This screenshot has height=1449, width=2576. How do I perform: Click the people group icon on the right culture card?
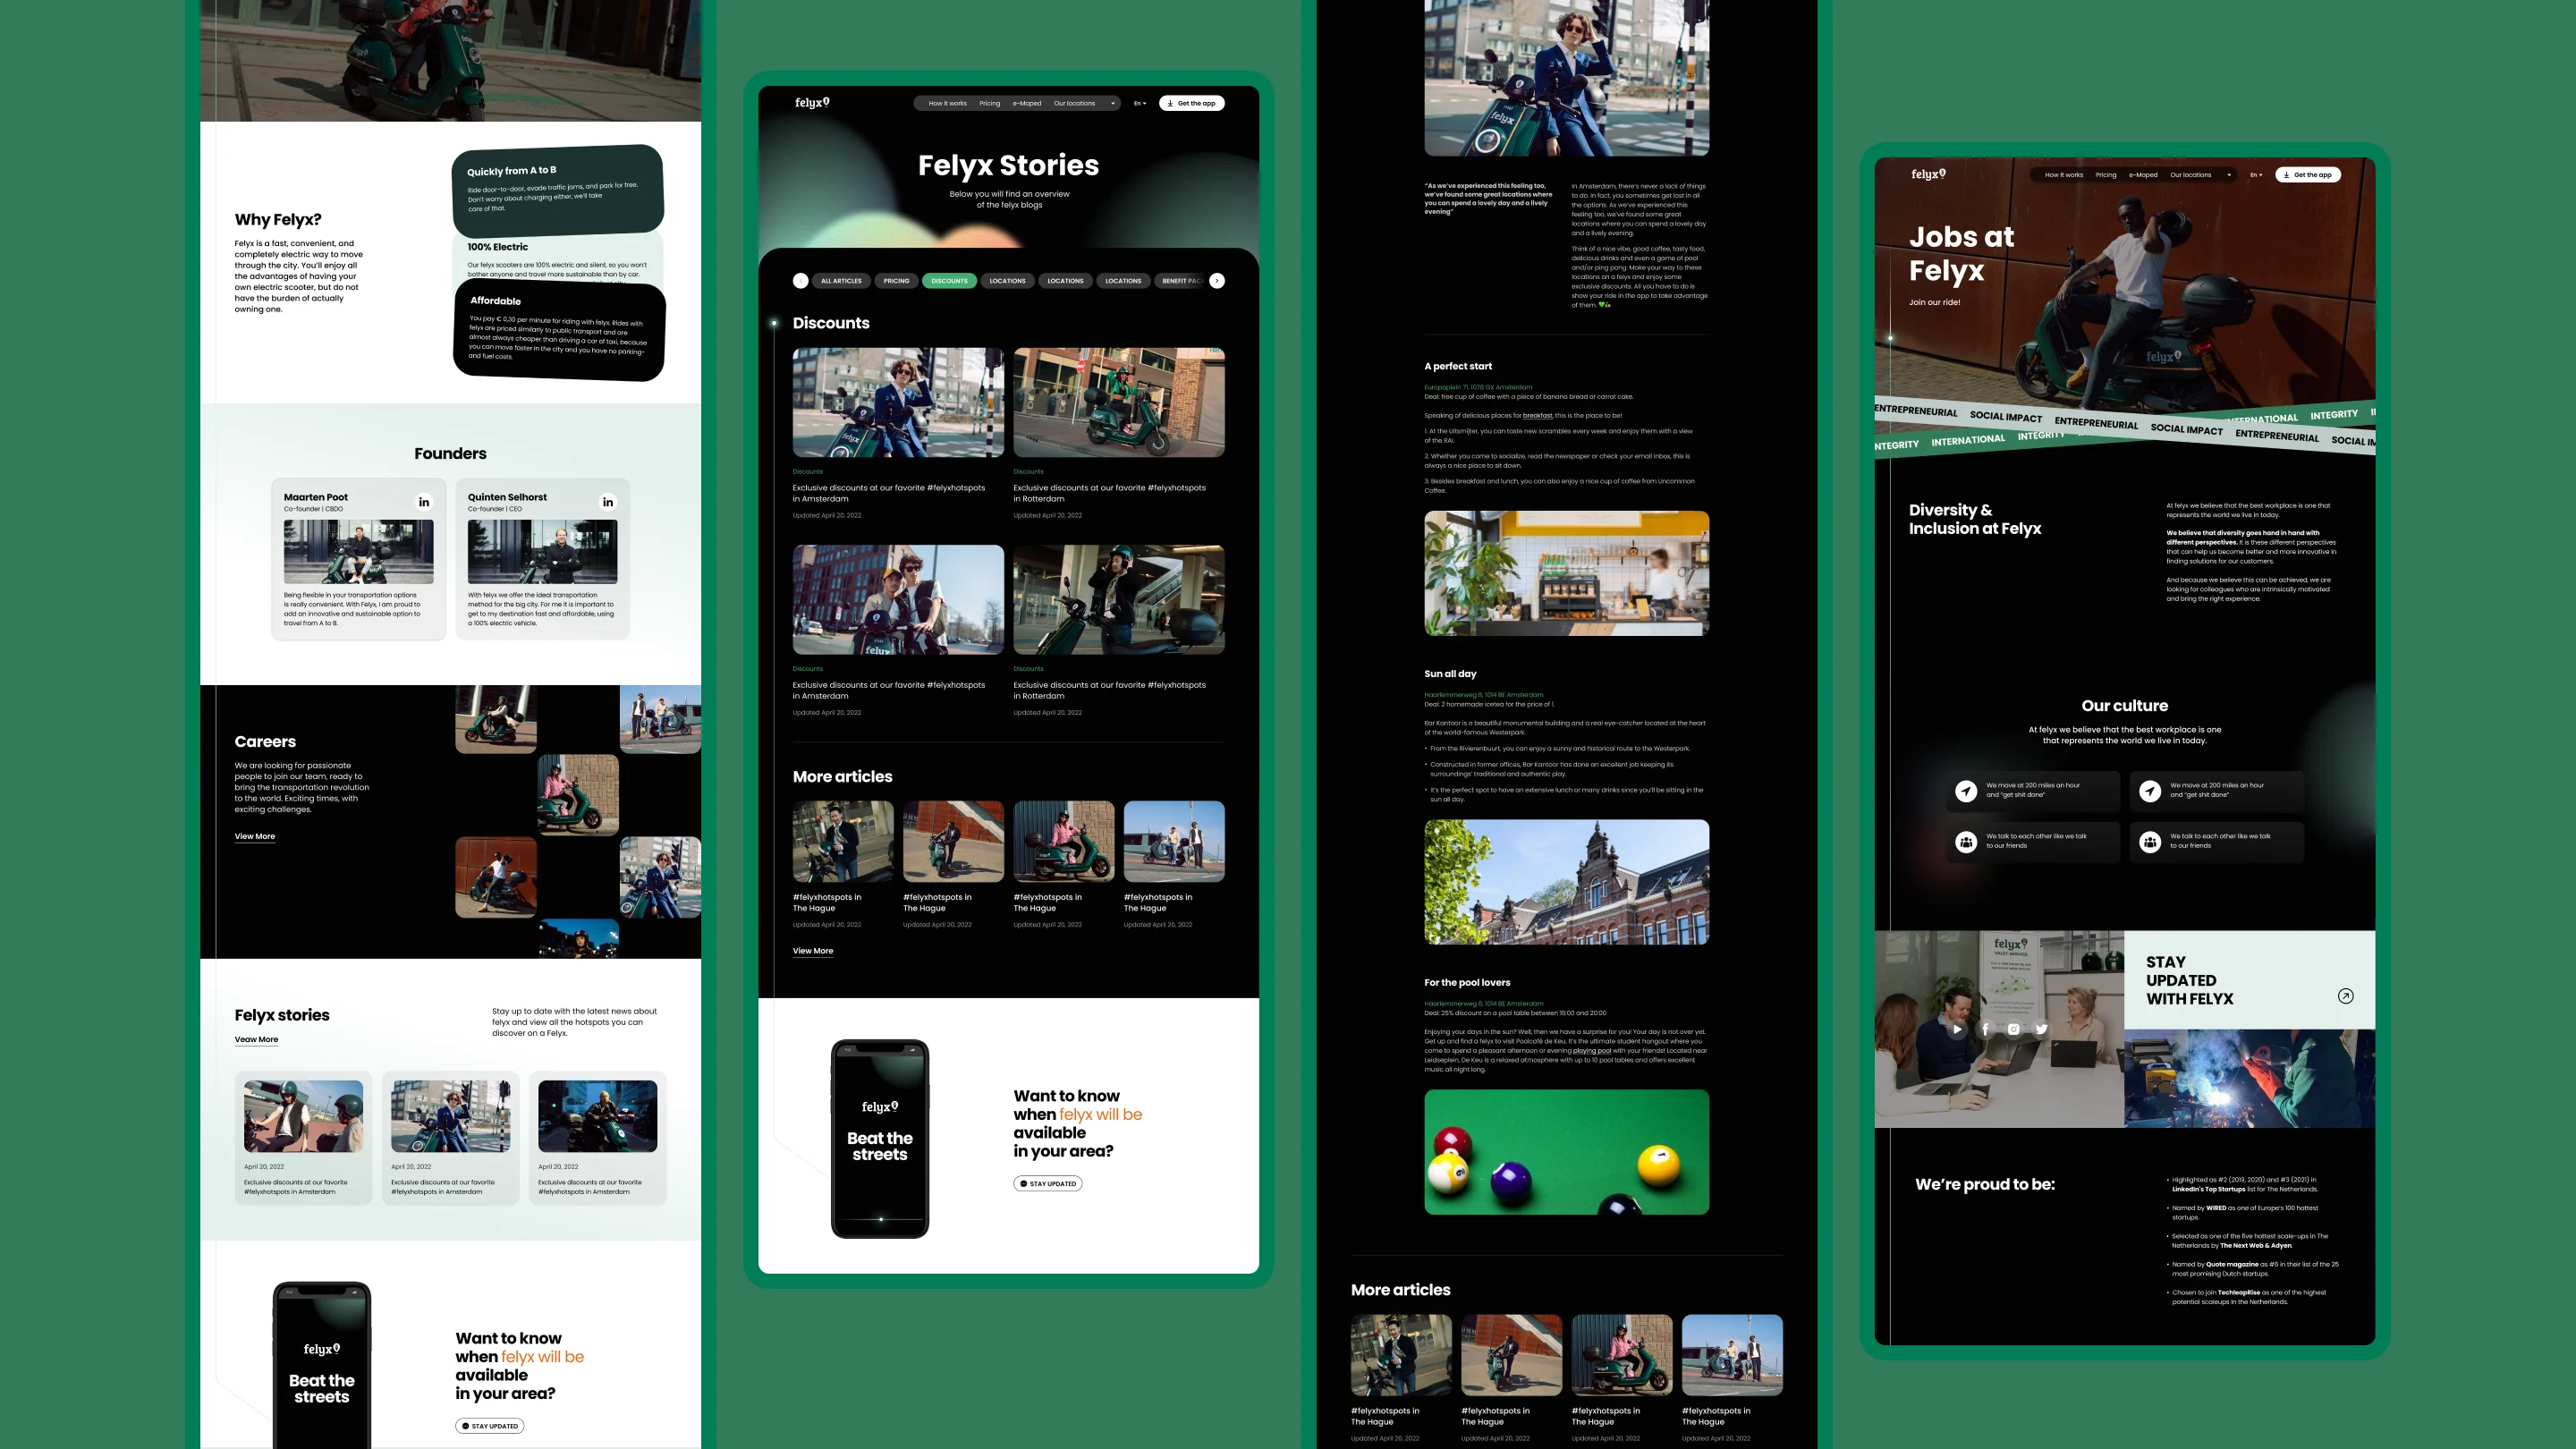2150,842
